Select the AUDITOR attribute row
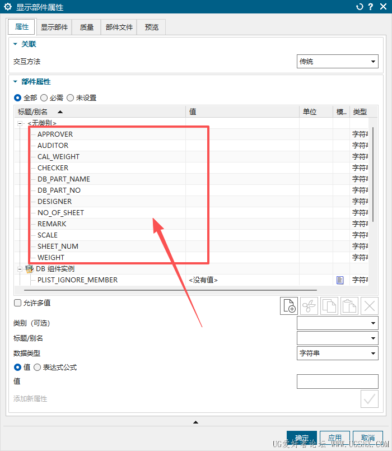Screen dimensions: 392x451 (x=192, y=146)
